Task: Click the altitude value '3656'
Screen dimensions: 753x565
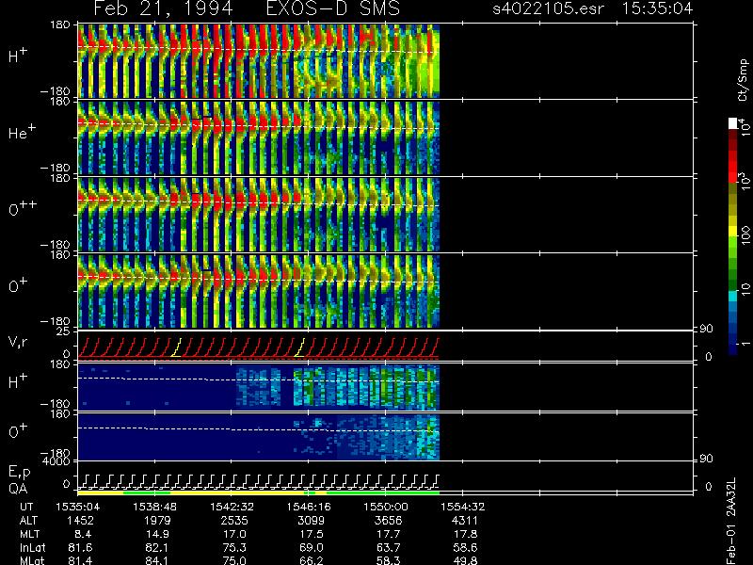Action: pyautogui.click(x=388, y=521)
